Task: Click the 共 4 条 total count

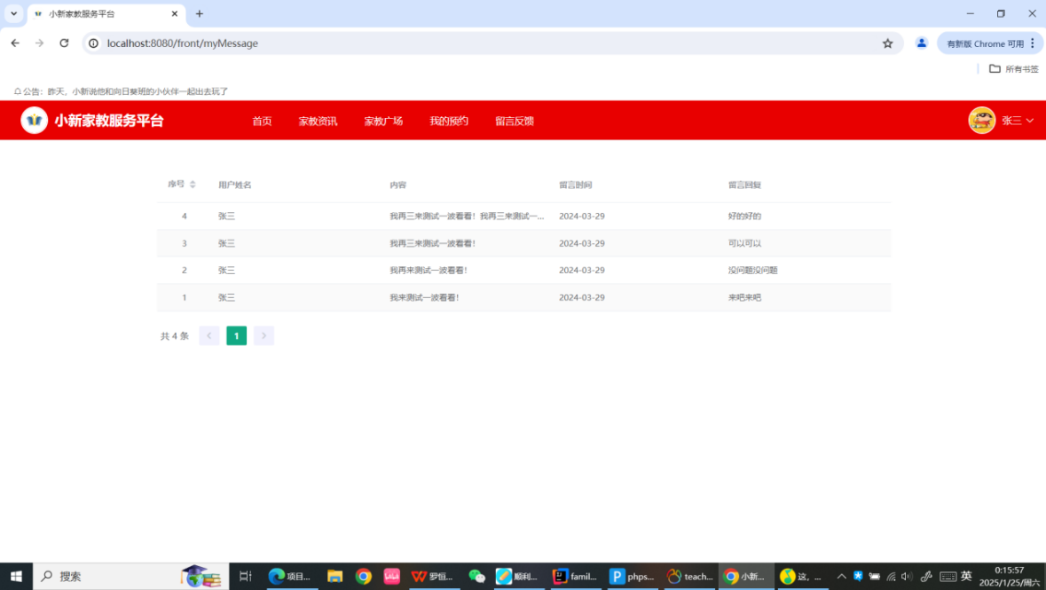Action: point(175,336)
